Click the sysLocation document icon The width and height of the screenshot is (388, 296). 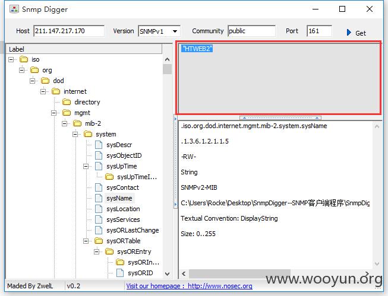99,209
